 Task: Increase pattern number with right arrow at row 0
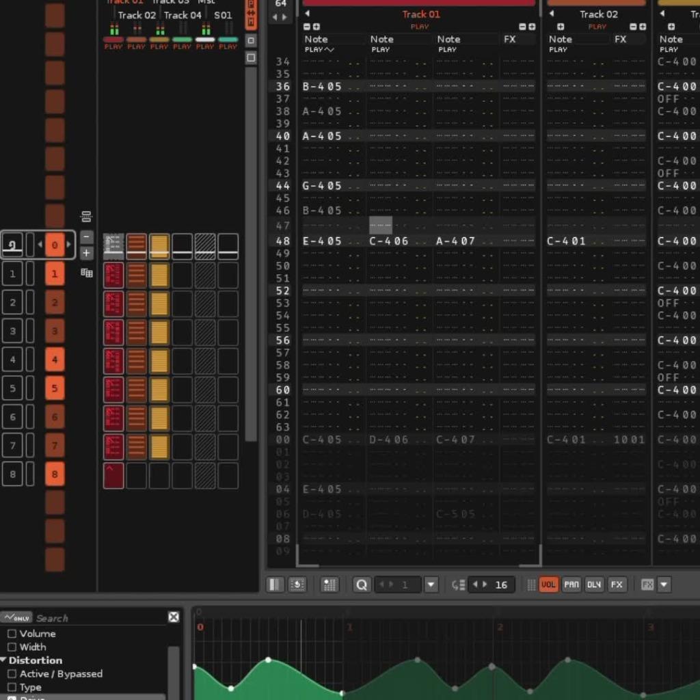click(69, 244)
